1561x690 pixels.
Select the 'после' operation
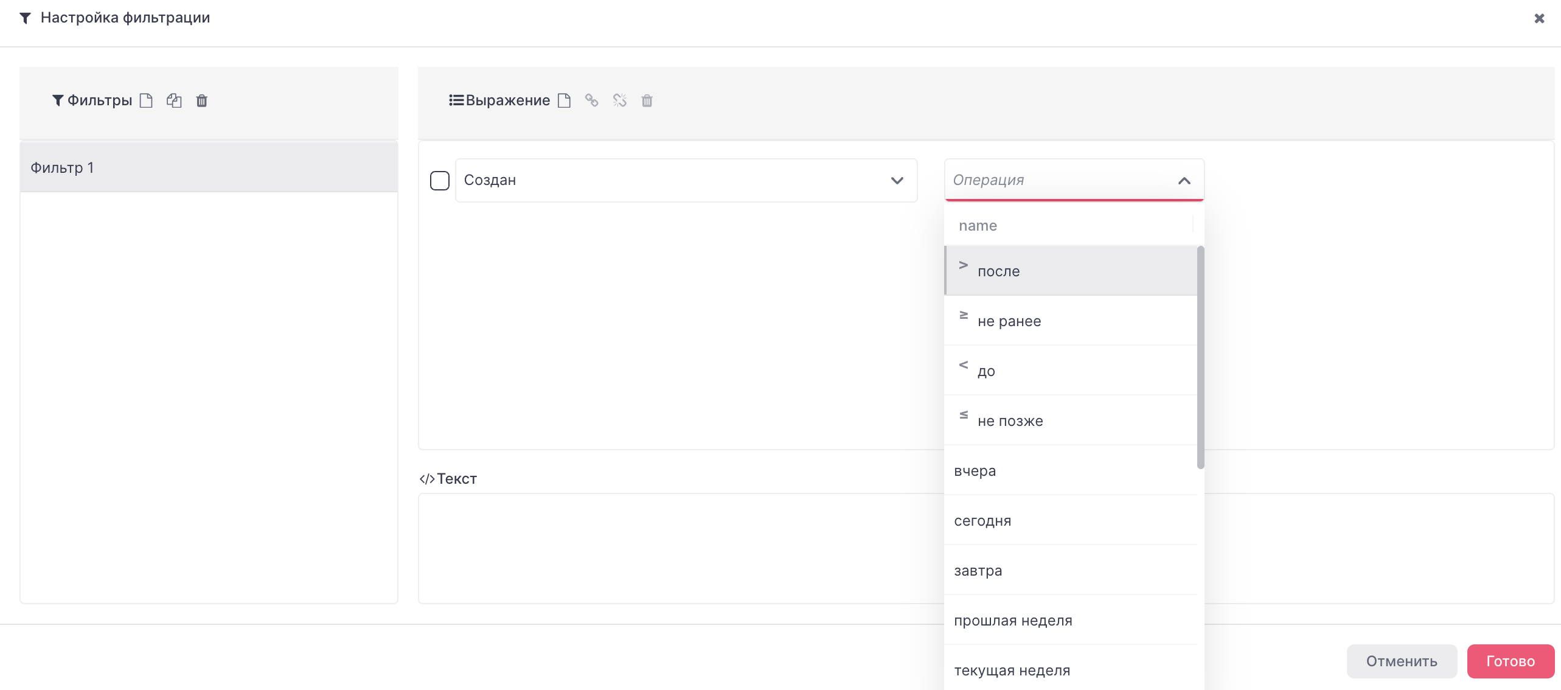[1071, 271]
